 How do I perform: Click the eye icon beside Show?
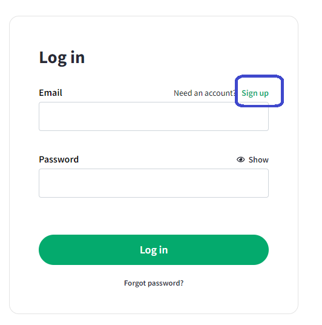(240, 159)
